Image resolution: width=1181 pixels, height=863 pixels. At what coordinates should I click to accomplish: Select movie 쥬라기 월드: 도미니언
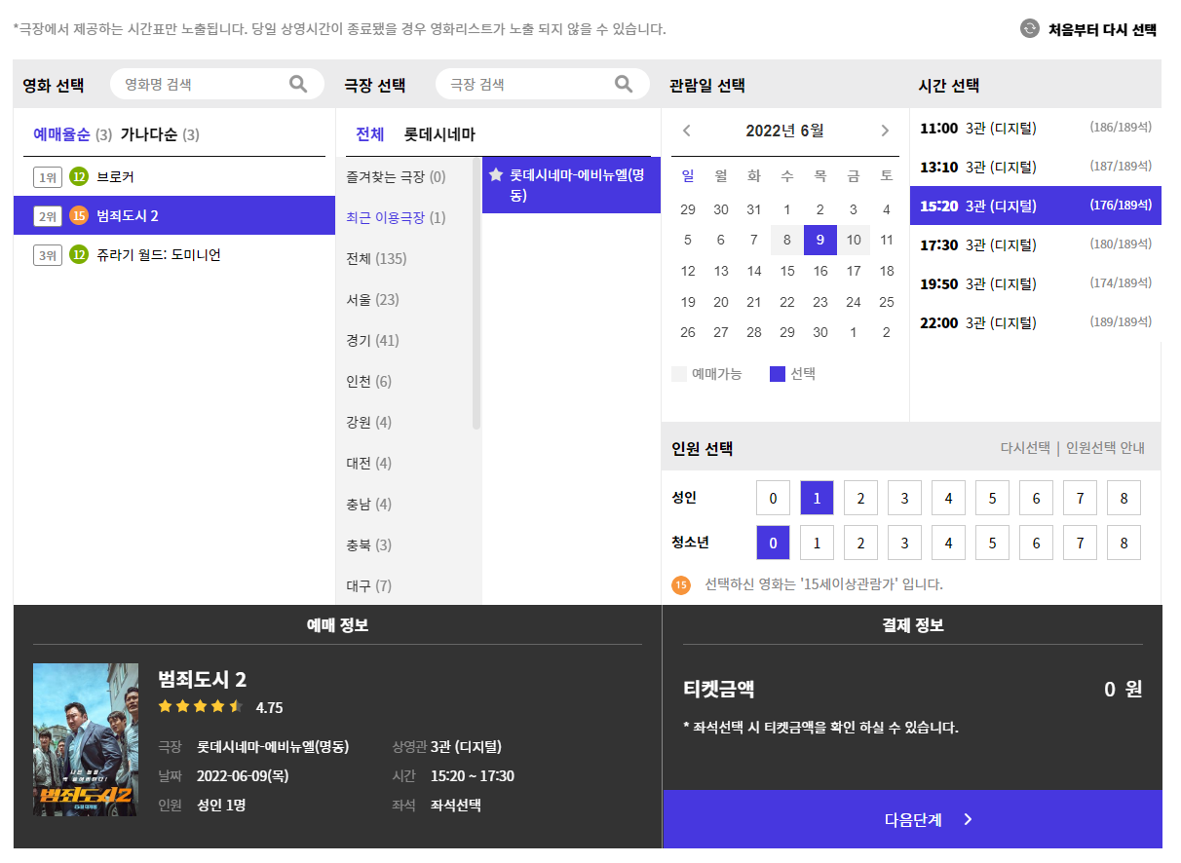coord(174,255)
